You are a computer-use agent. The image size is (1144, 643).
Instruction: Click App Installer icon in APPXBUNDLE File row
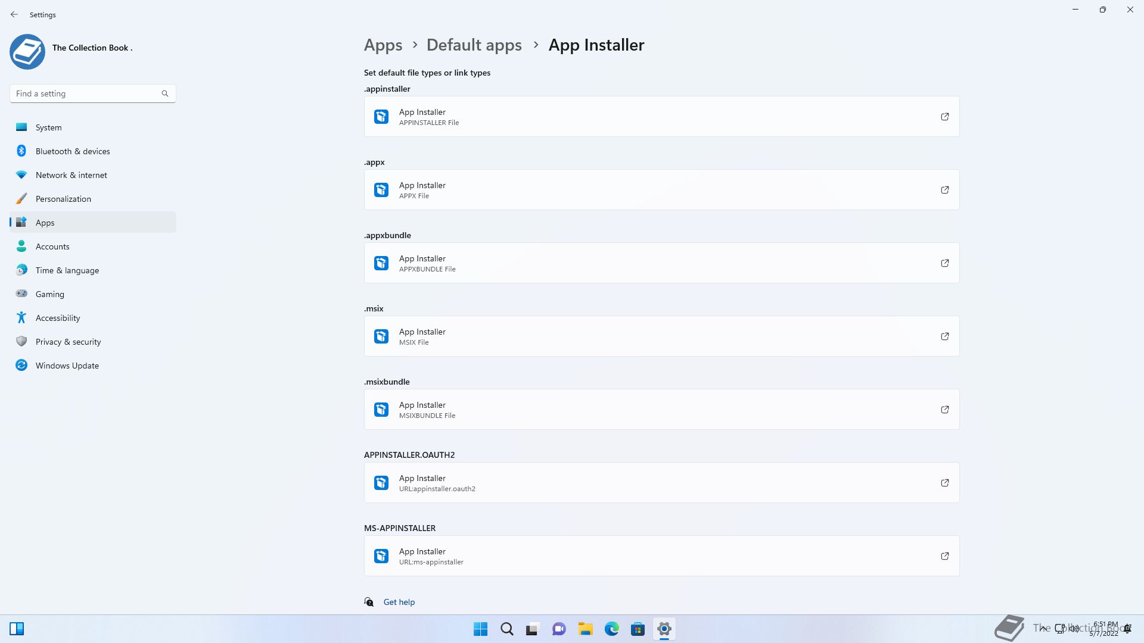[381, 263]
